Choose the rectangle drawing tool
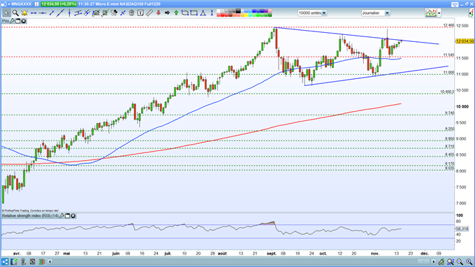 194,13
